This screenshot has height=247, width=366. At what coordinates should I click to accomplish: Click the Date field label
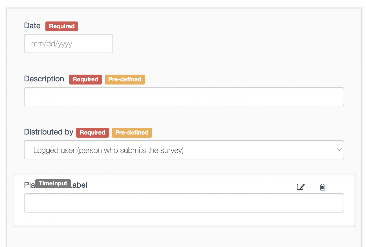click(x=32, y=26)
